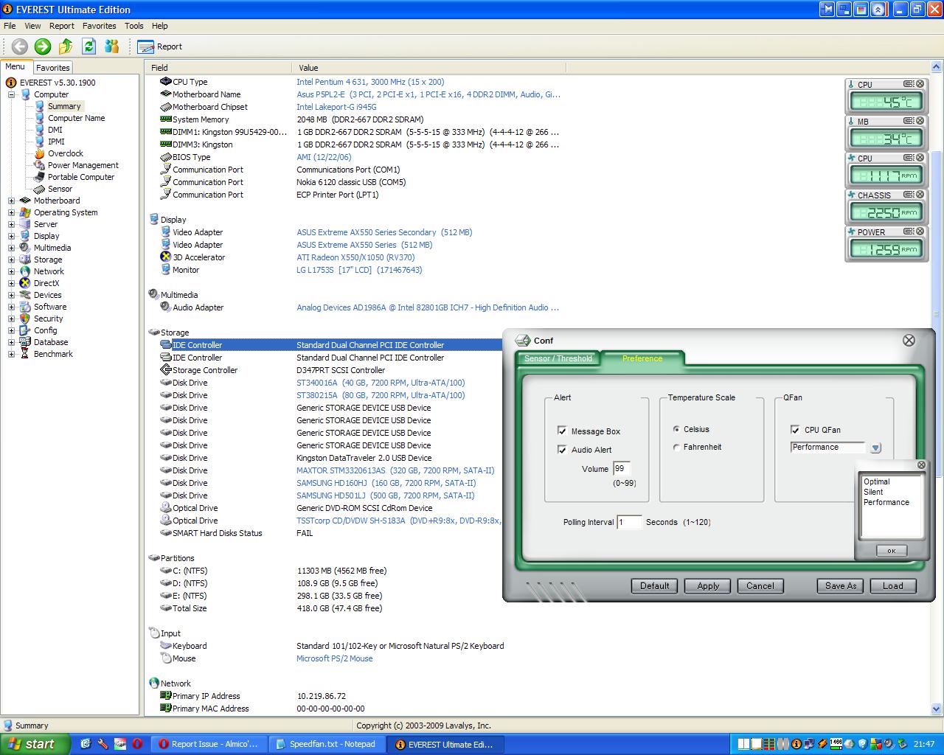Open the Report wizard from the toolbar

(160, 46)
